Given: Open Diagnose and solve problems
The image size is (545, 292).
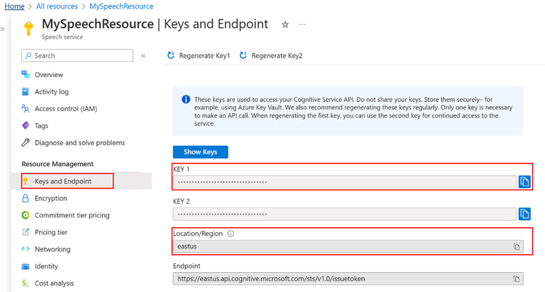Looking at the screenshot, I should pos(80,143).
